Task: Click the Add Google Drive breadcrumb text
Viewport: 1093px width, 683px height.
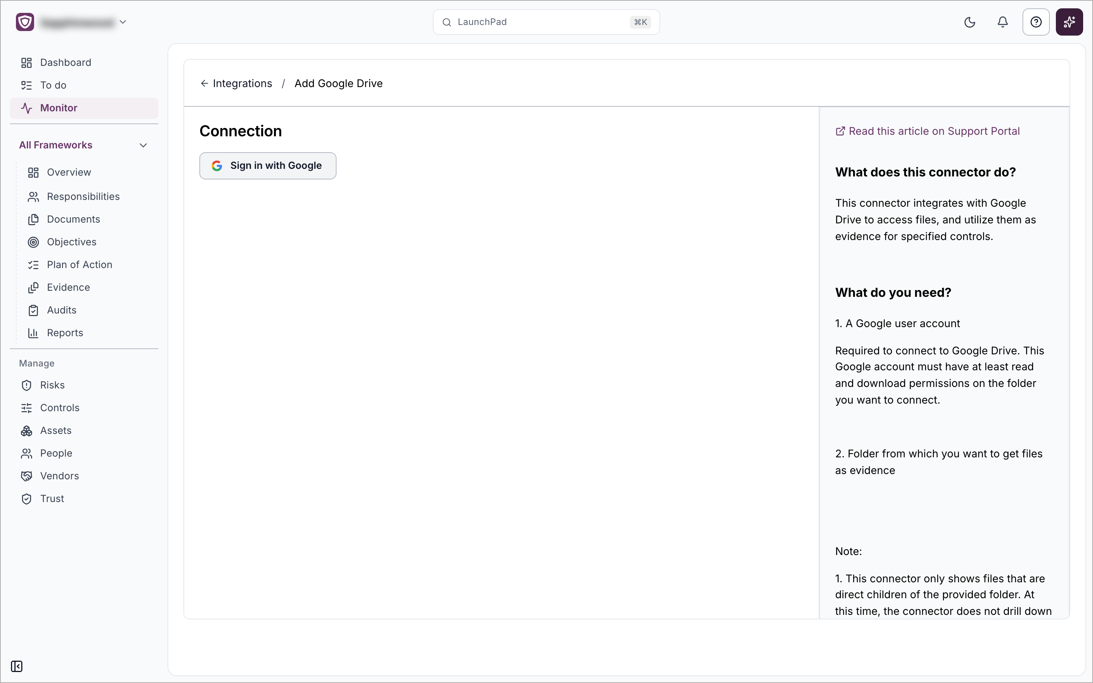Action: pos(338,84)
